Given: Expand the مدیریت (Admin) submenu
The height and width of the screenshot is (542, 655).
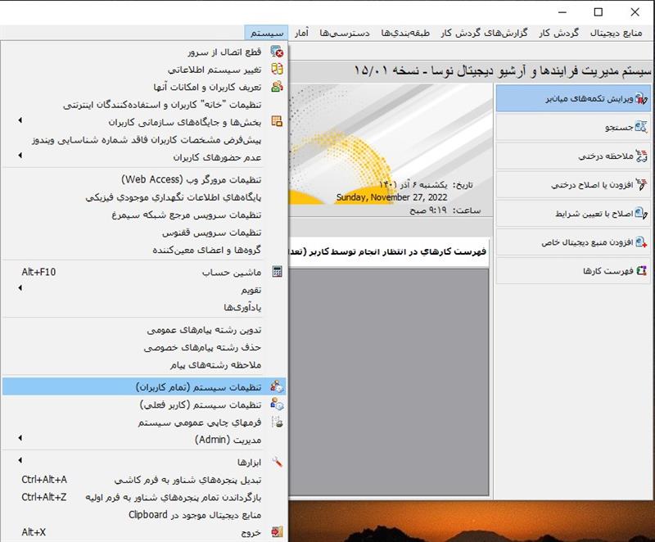Looking at the screenshot, I should point(21,440).
